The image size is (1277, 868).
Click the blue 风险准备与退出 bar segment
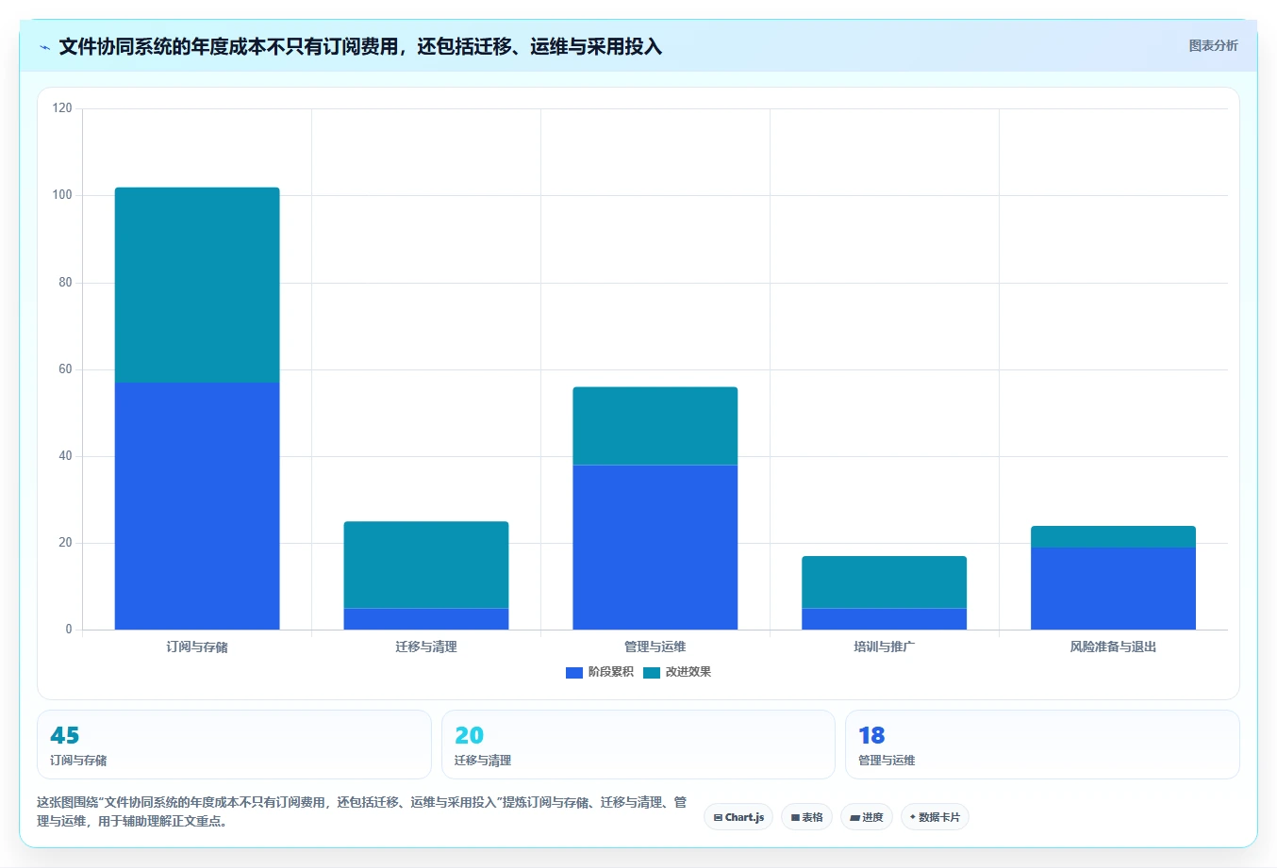[1114, 588]
